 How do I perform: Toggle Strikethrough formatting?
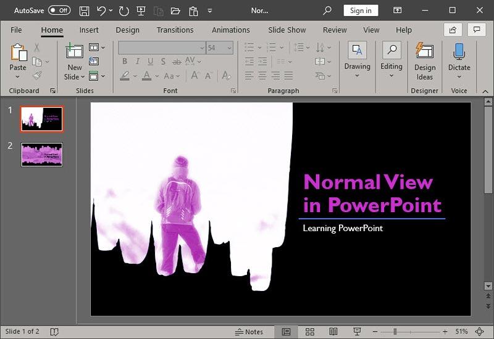(x=177, y=61)
